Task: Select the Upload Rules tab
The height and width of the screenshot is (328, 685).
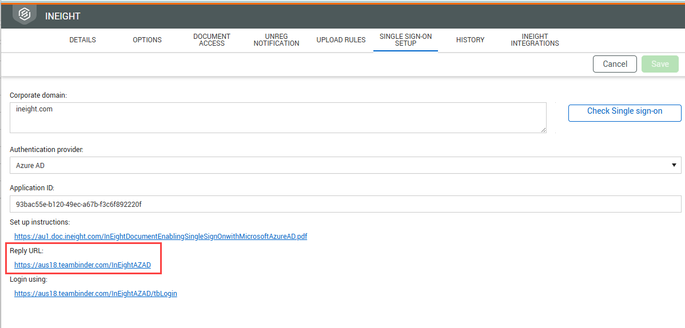Action: click(341, 40)
